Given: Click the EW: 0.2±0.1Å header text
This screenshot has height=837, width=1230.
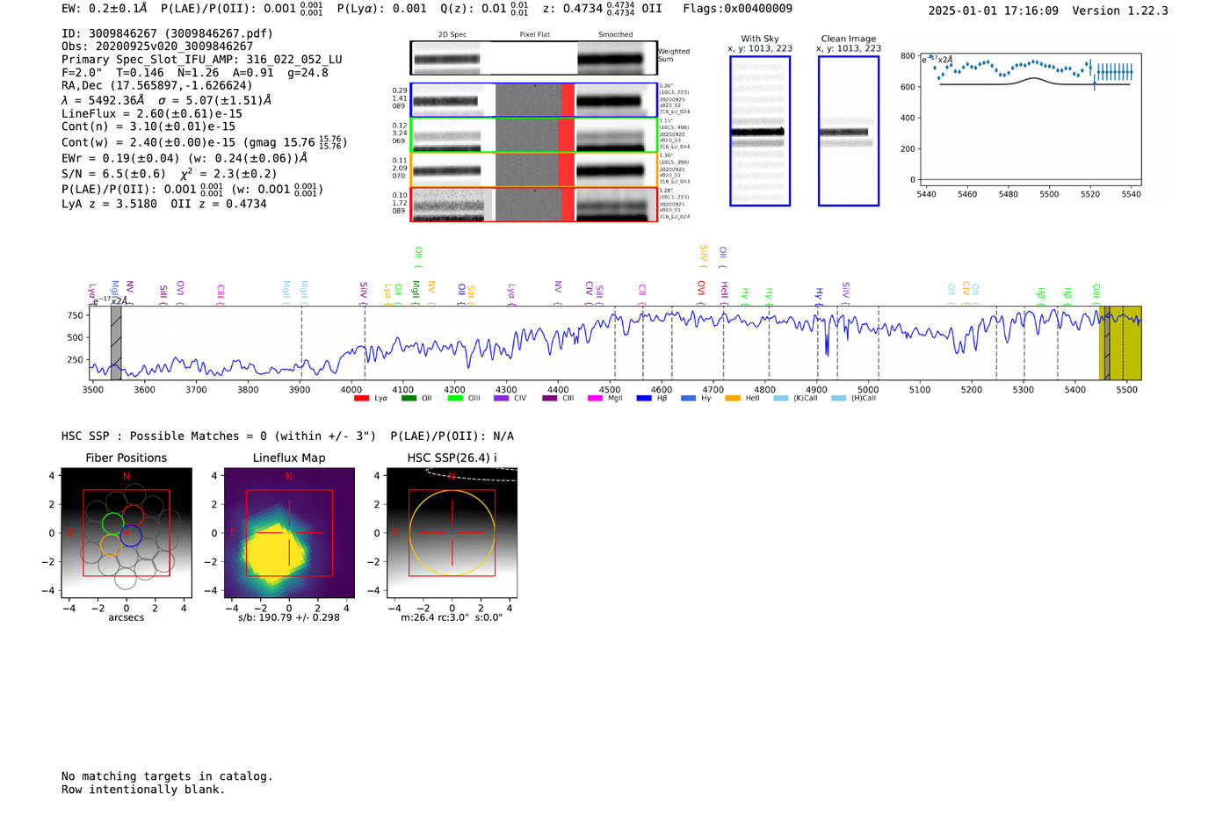Looking at the screenshot, I should coord(105,8).
